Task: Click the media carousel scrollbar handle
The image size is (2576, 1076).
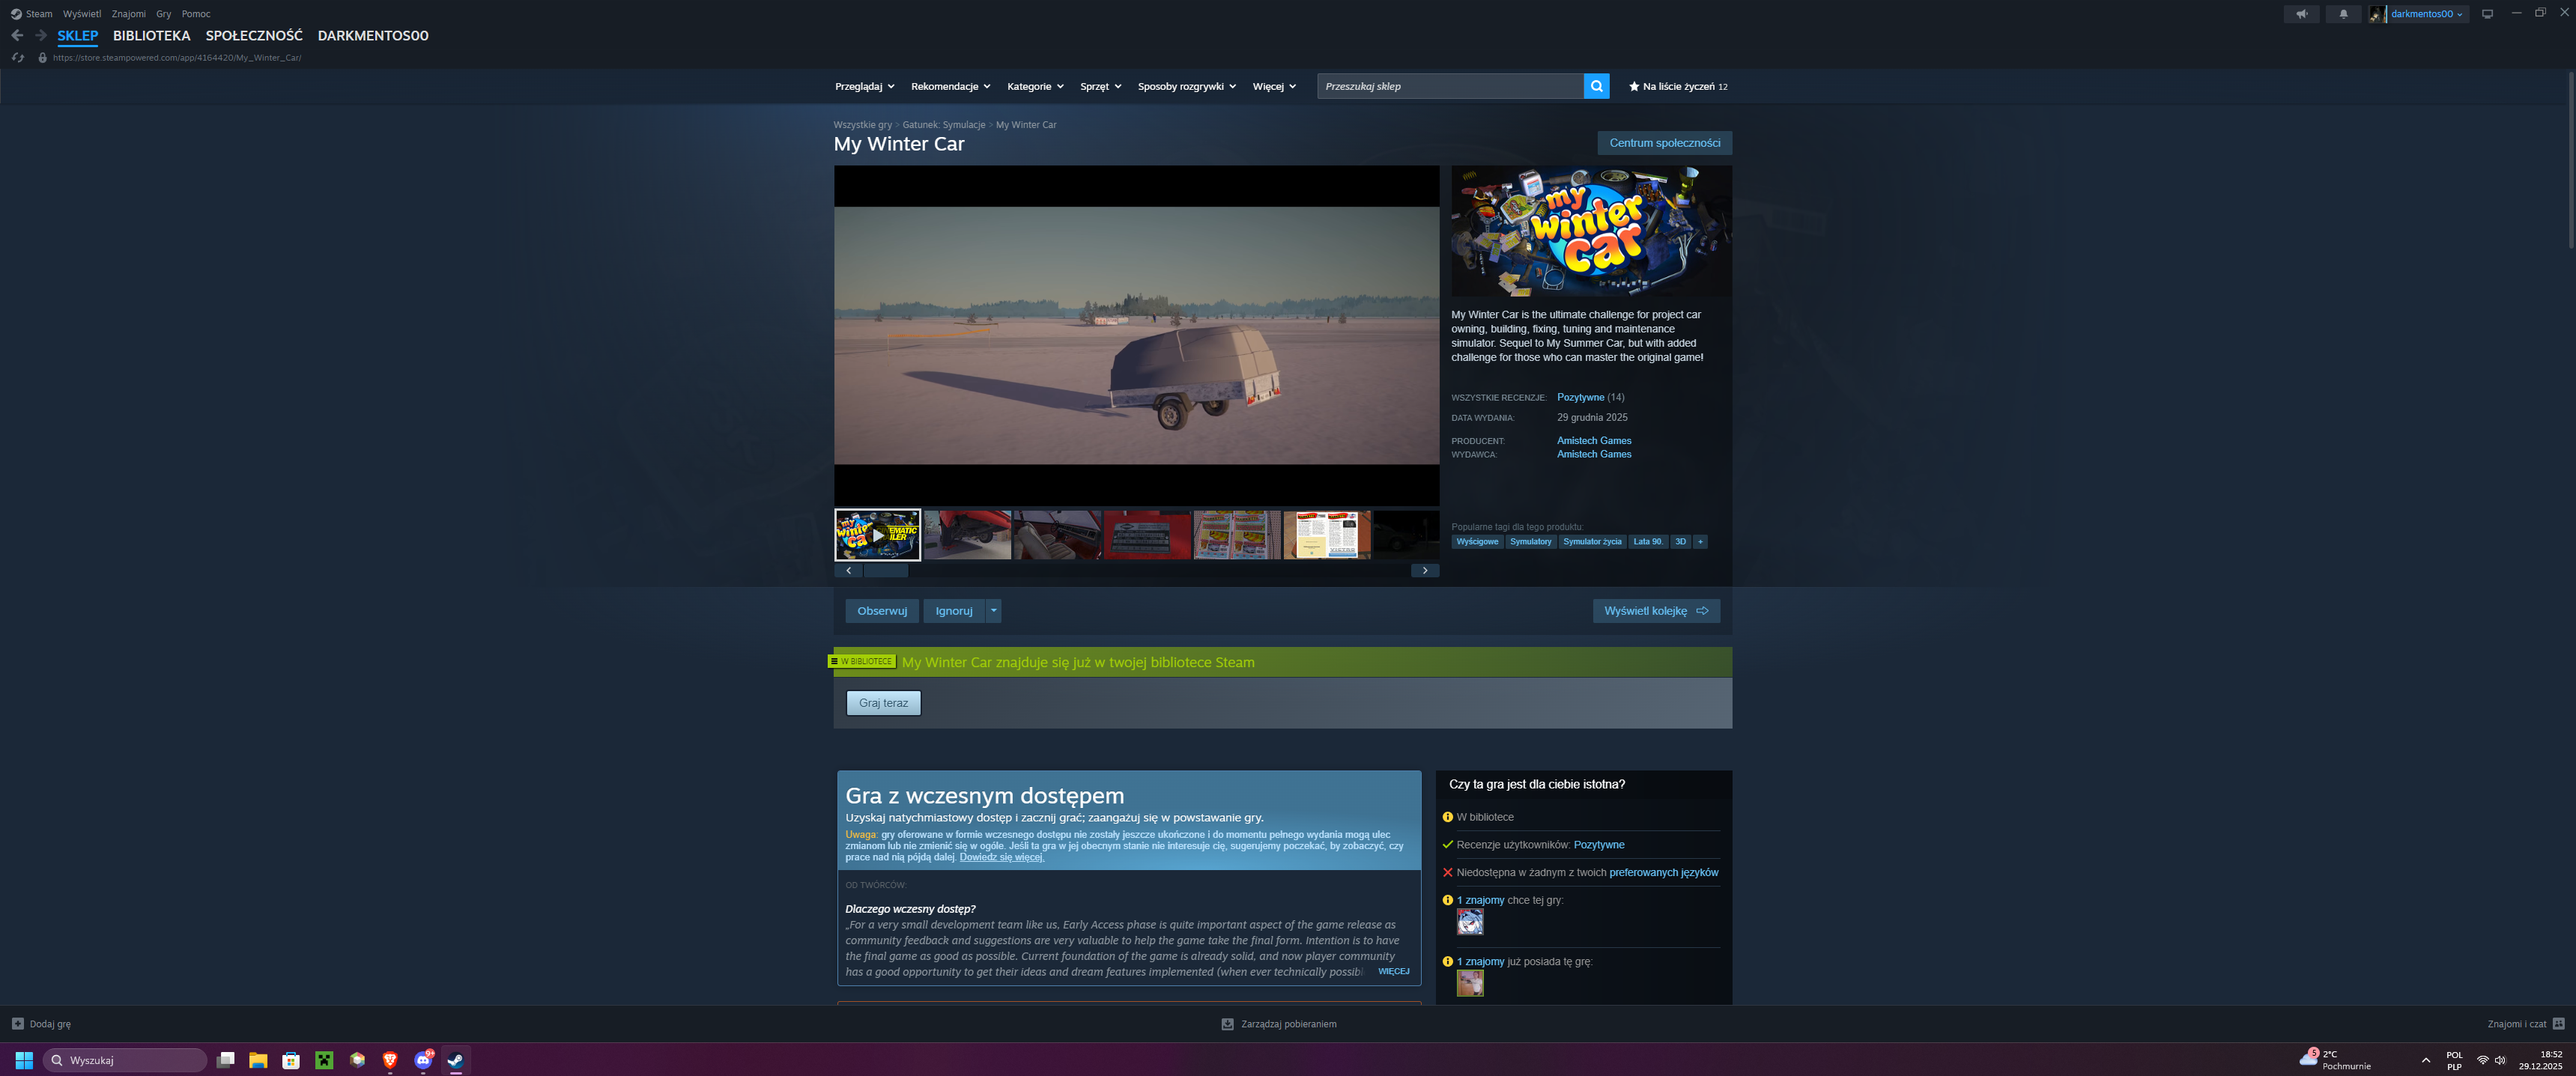Action: coord(886,571)
